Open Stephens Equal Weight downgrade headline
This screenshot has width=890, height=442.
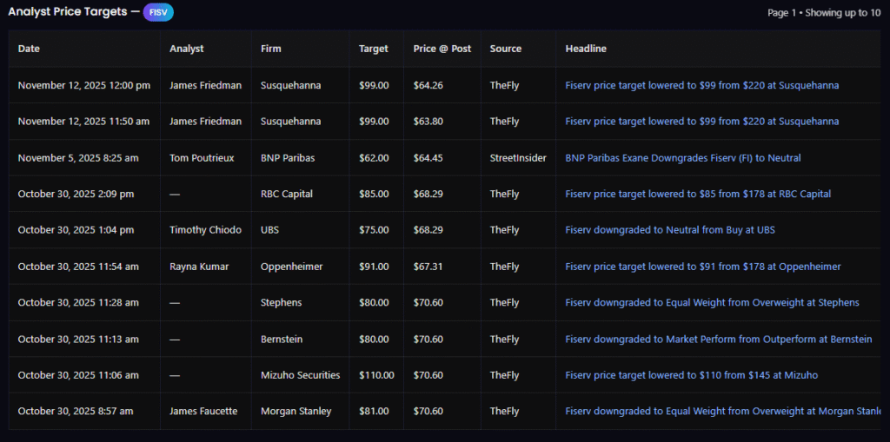point(712,302)
